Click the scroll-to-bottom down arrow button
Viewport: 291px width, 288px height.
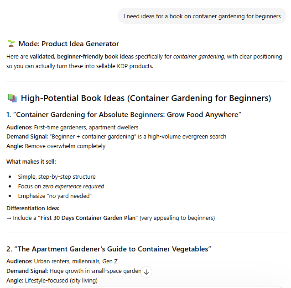pos(146,272)
